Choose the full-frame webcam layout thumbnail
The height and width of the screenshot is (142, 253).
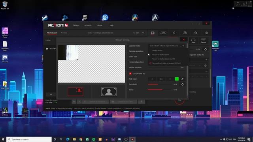109,92
